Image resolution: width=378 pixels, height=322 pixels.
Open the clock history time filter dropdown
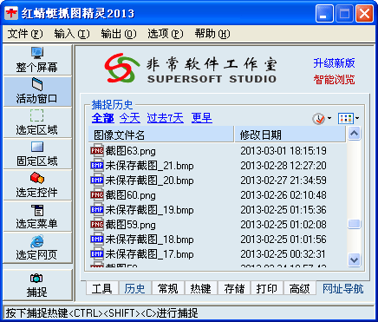click(322, 119)
